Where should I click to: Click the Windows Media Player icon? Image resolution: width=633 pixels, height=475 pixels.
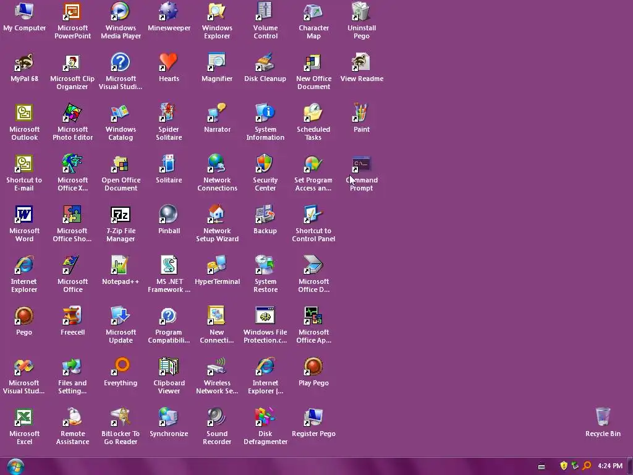click(121, 12)
